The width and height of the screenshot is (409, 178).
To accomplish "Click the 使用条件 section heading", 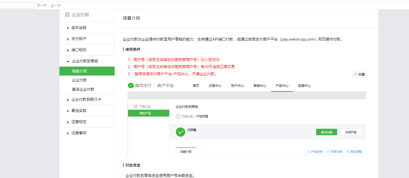I will [x=133, y=49].
